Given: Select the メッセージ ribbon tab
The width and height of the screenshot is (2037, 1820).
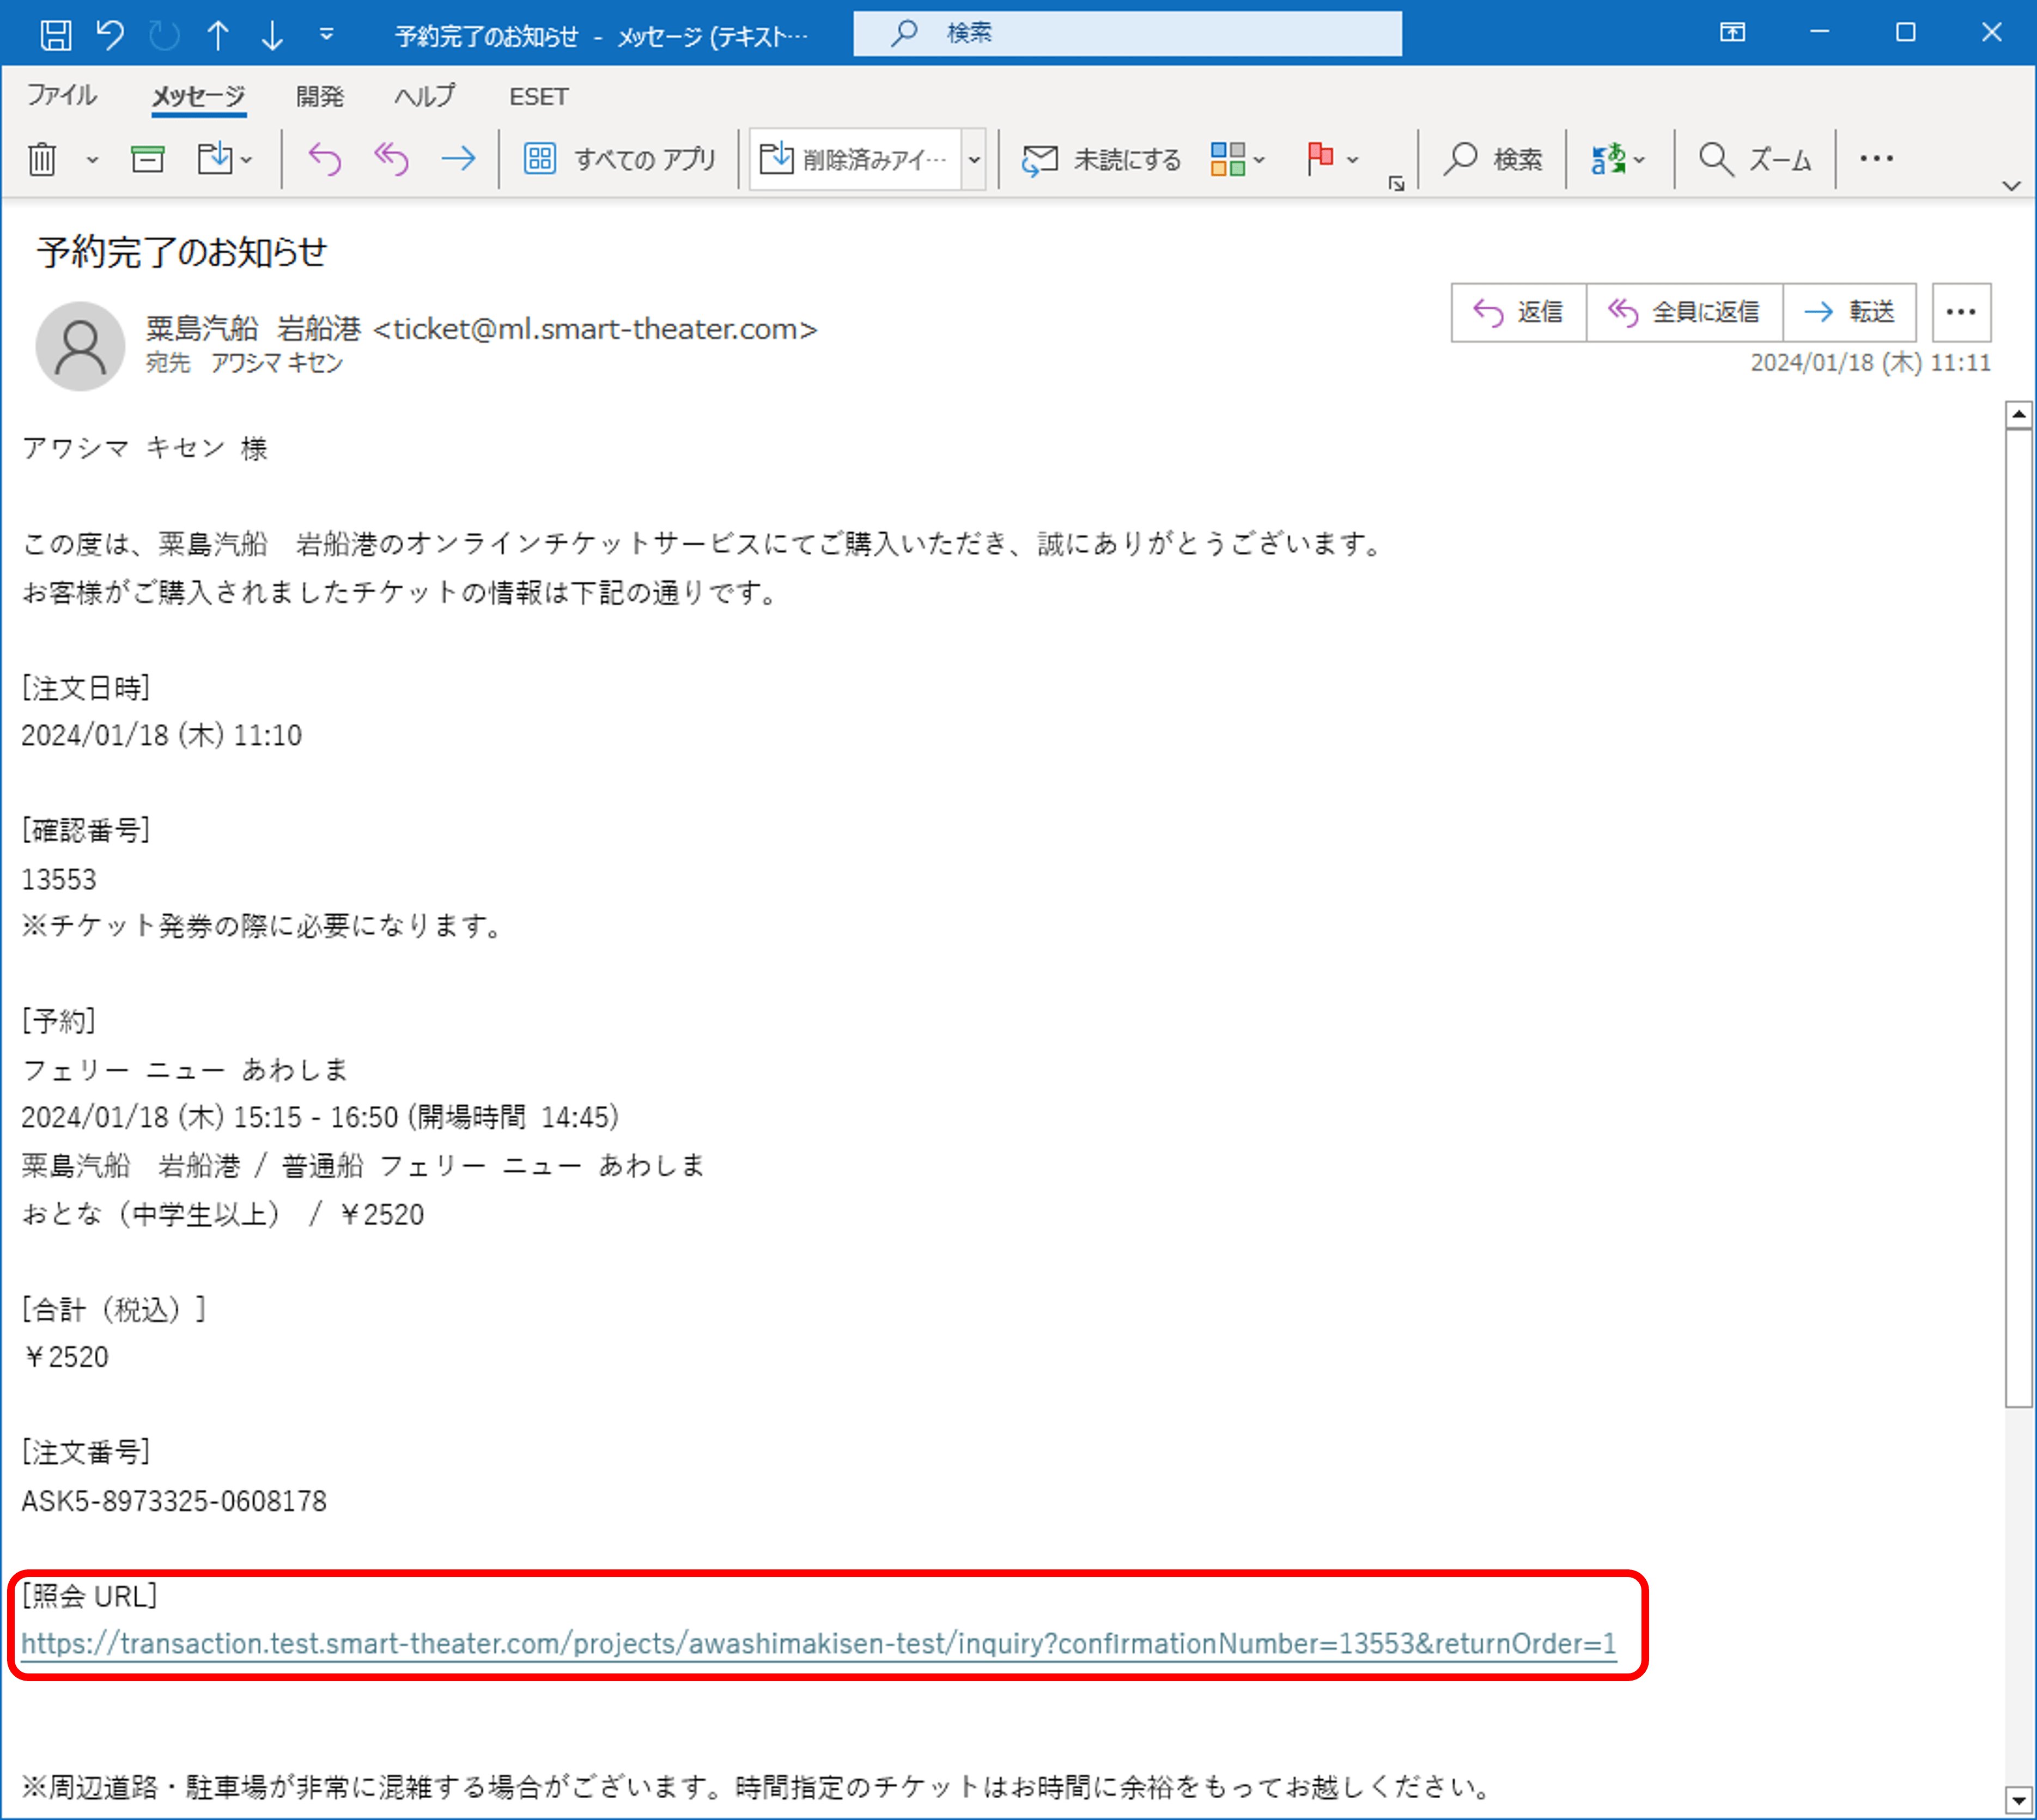Looking at the screenshot, I should click(198, 97).
